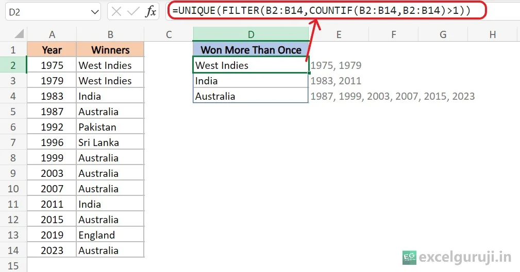520x272 pixels.
Task: Select all cells with the corner triangle
Action: point(19,34)
